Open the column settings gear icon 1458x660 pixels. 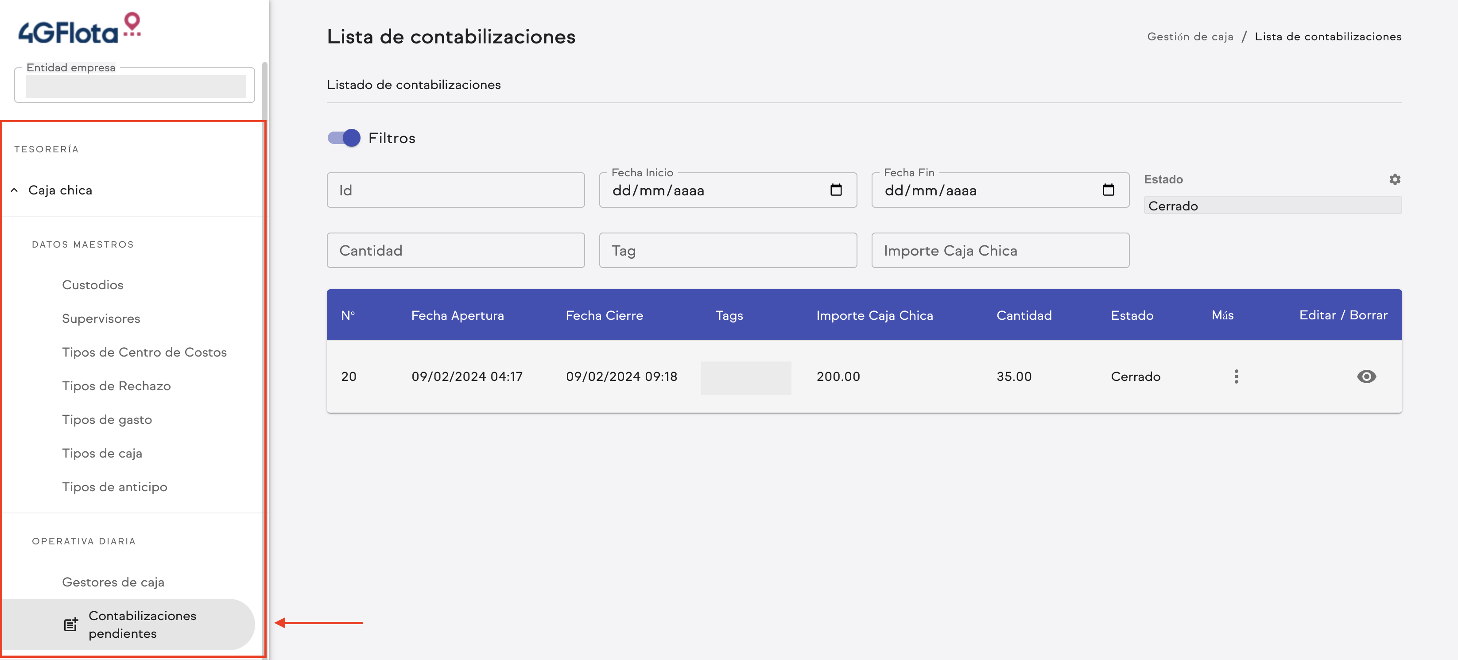(x=1395, y=179)
